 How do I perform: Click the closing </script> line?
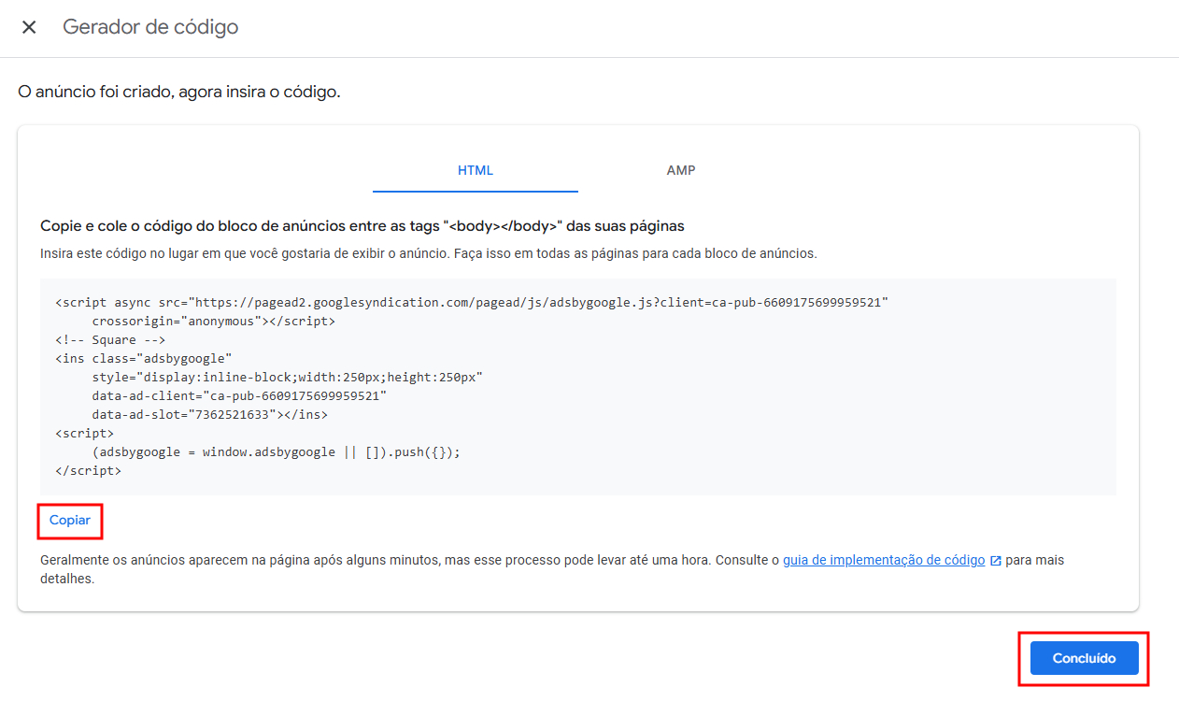[88, 471]
